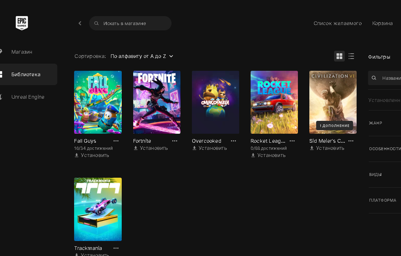Click the Overcooked title text
Image resolution: width=401 pixels, height=256 pixels.
coord(207,141)
